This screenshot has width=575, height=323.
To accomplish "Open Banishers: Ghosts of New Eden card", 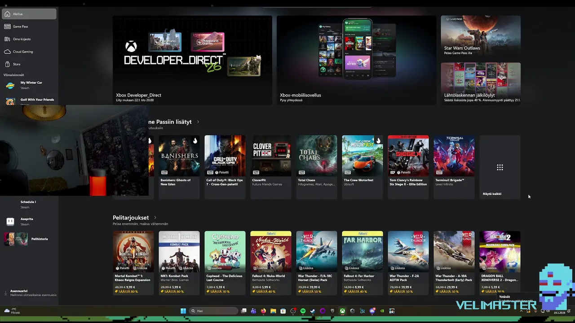I will click(179, 167).
